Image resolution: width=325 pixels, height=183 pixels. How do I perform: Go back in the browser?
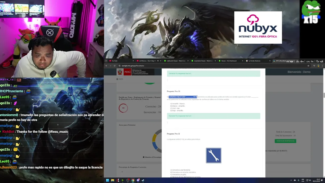[106, 66]
